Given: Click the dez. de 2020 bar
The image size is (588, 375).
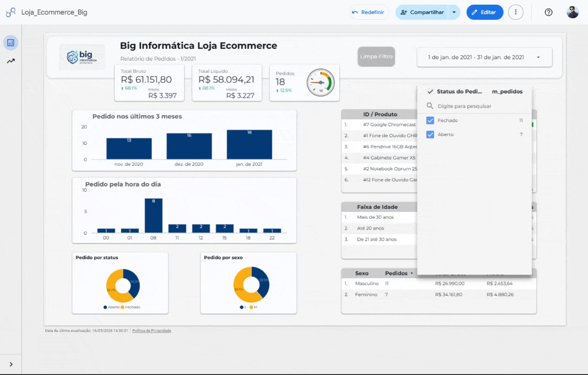Looking at the screenshot, I should coord(189,146).
